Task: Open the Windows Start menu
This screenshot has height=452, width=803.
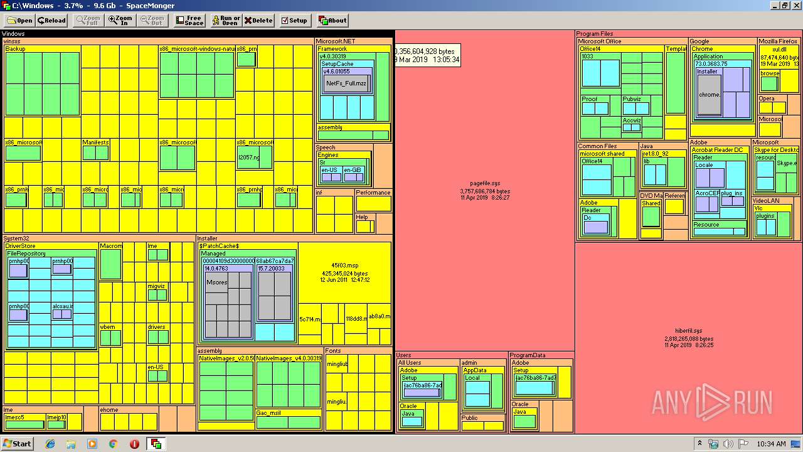Action: pyautogui.click(x=17, y=443)
